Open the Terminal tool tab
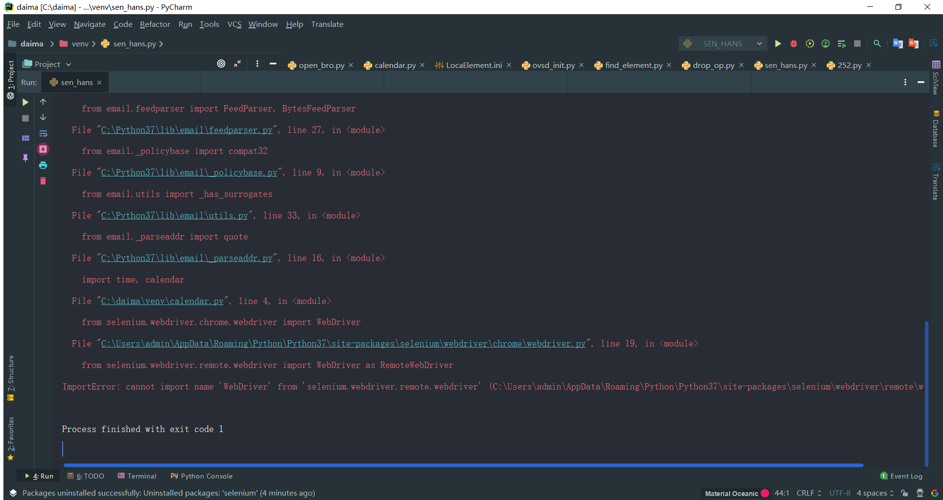 tap(137, 476)
